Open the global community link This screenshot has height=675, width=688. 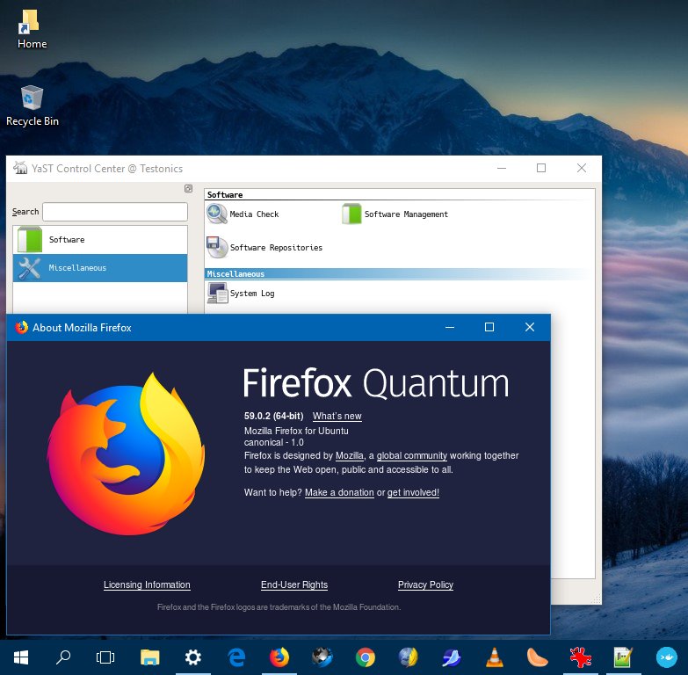click(411, 455)
